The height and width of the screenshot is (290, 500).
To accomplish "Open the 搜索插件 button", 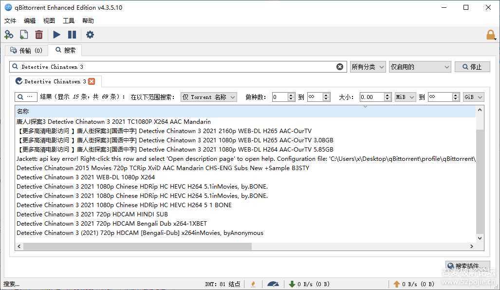I will tap(468, 266).
